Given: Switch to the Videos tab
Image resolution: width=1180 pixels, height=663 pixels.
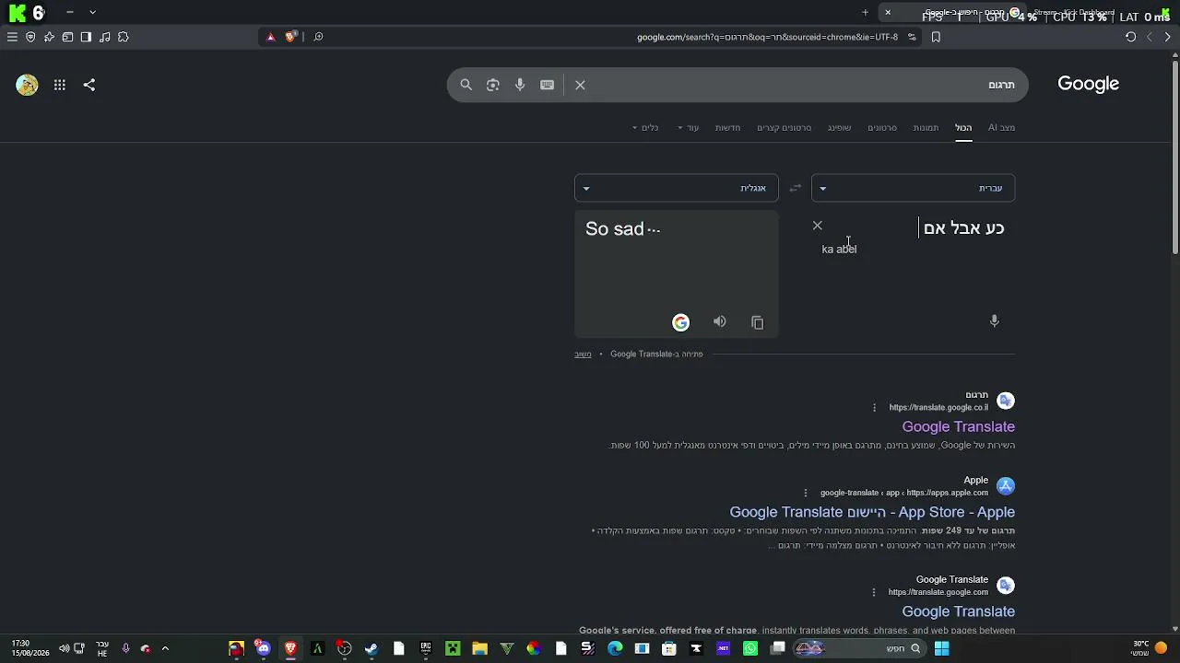Looking at the screenshot, I should (882, 127).
